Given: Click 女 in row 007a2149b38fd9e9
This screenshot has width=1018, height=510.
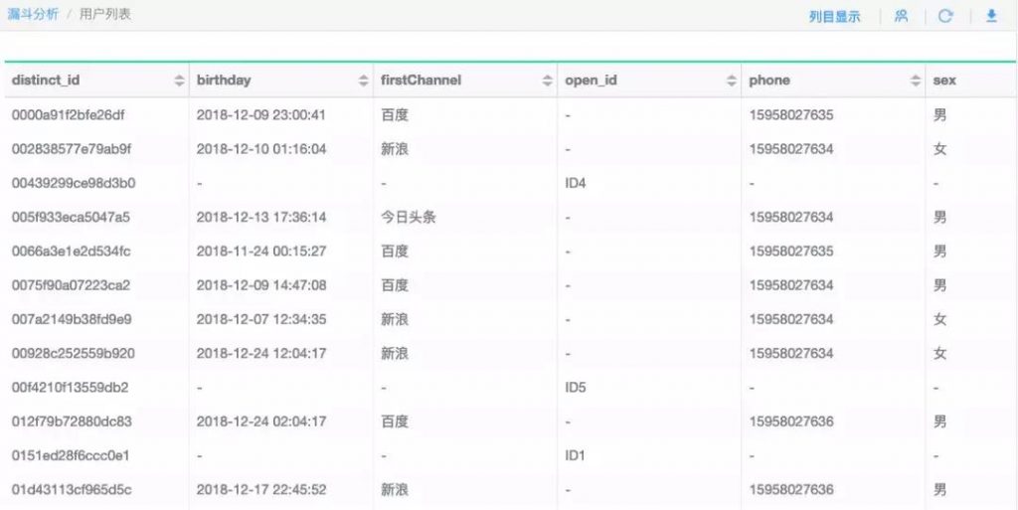Looking at the screenshot, I should [x=939, y=319].
